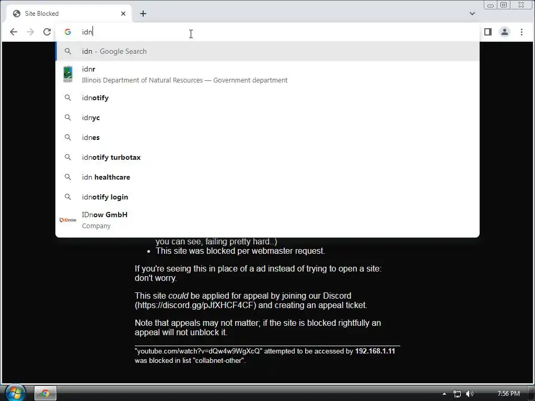This screenshot has width=535, height=401.
Task: Click the Illinois DNR logo thumbnail
Action: tap(68, 74)
